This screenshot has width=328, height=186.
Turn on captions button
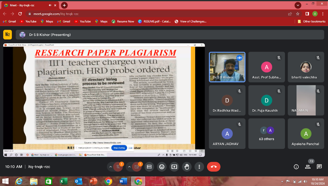pos(149,167)
